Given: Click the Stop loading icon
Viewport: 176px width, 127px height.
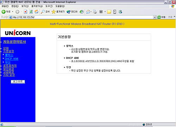Looking at the screenshot, I should (25, 12).
